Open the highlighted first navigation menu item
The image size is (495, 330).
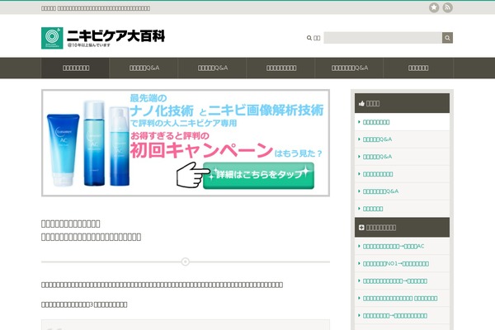(76, 68)
